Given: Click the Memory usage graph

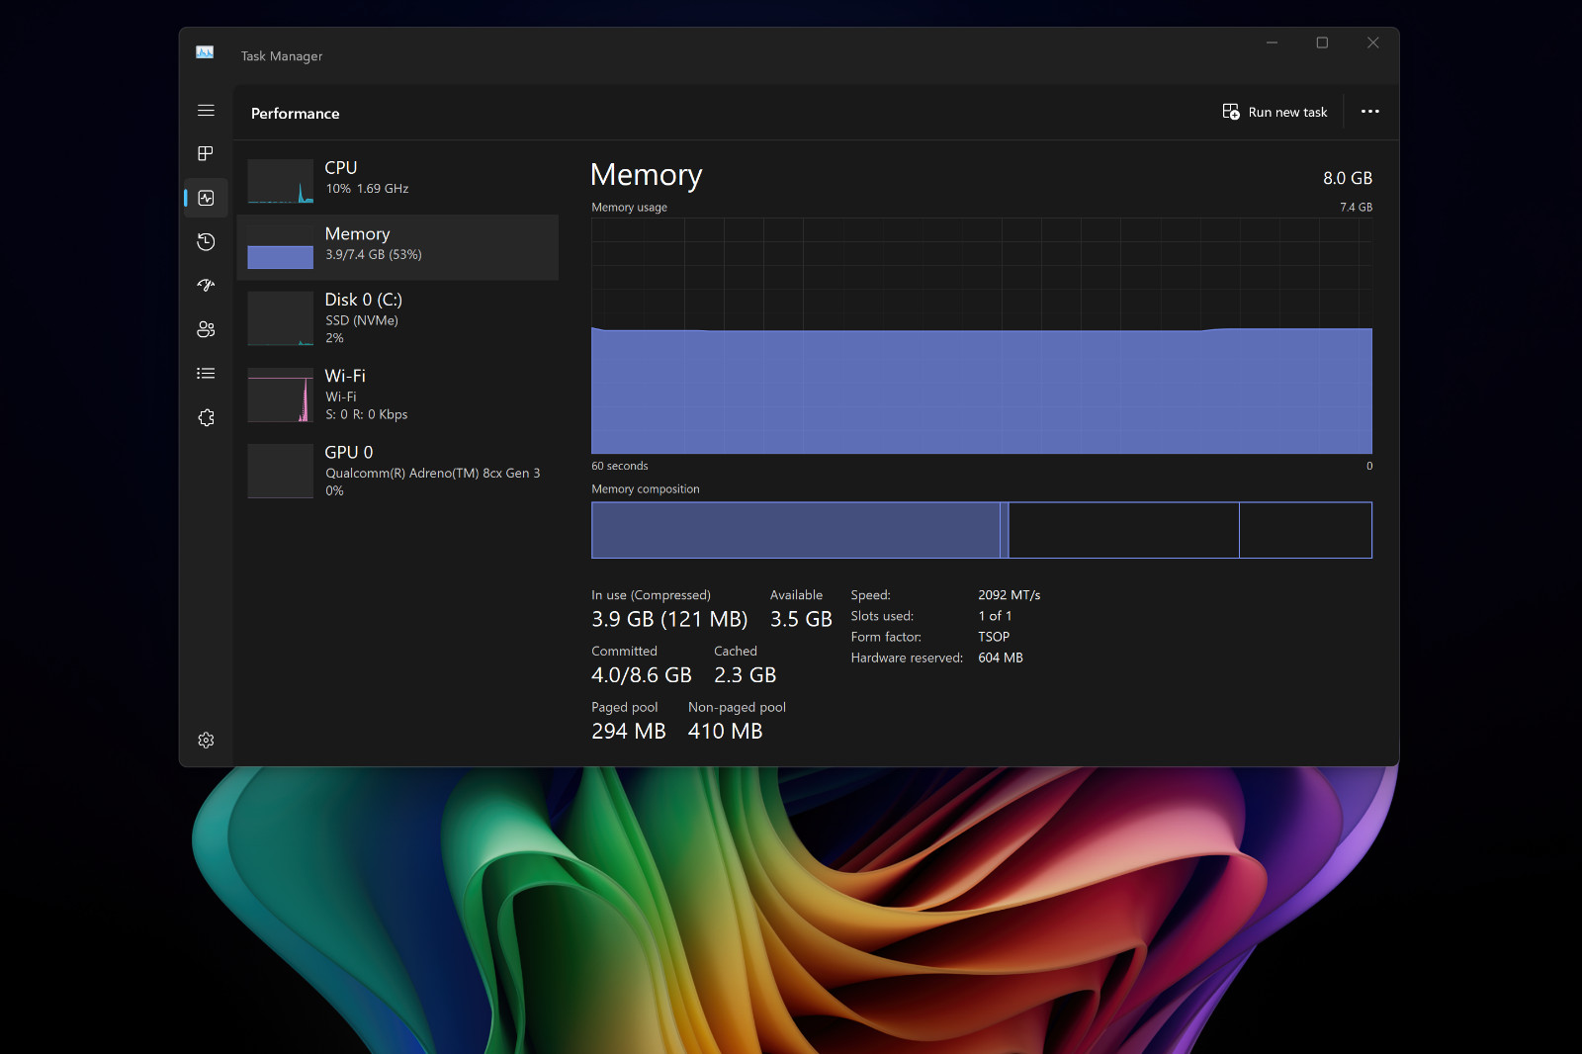Looking at the screenshot, I should coord(982,336).
